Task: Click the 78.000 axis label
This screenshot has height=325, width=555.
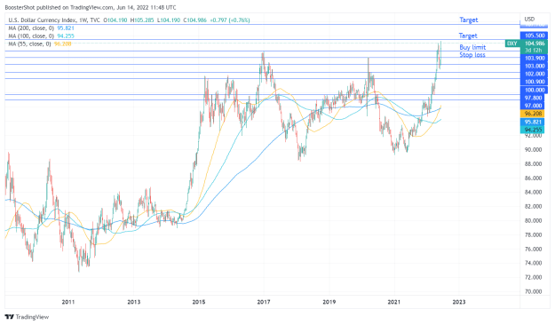Action: [533, 234]
